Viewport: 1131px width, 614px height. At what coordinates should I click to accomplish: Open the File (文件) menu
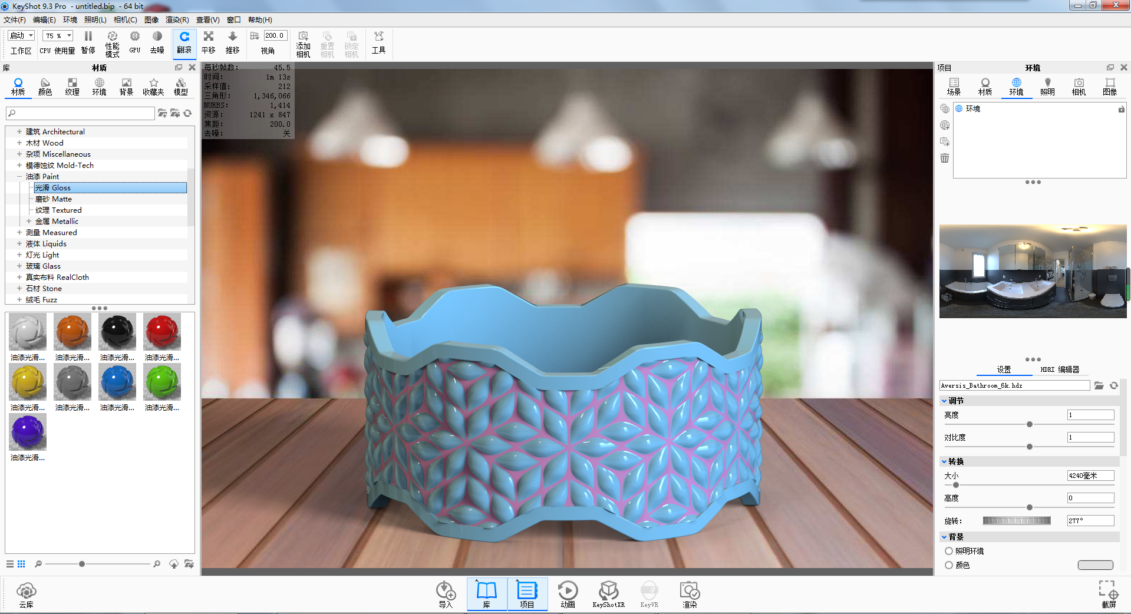(x=15, y=20)
